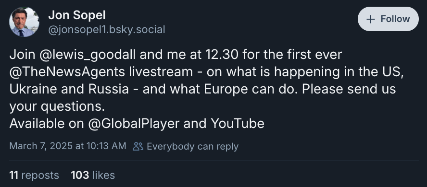The height and width of the screenshot is (187, 427).
Task: Click the 'Please send us your questions' sentence
Action: click(202, 98)
